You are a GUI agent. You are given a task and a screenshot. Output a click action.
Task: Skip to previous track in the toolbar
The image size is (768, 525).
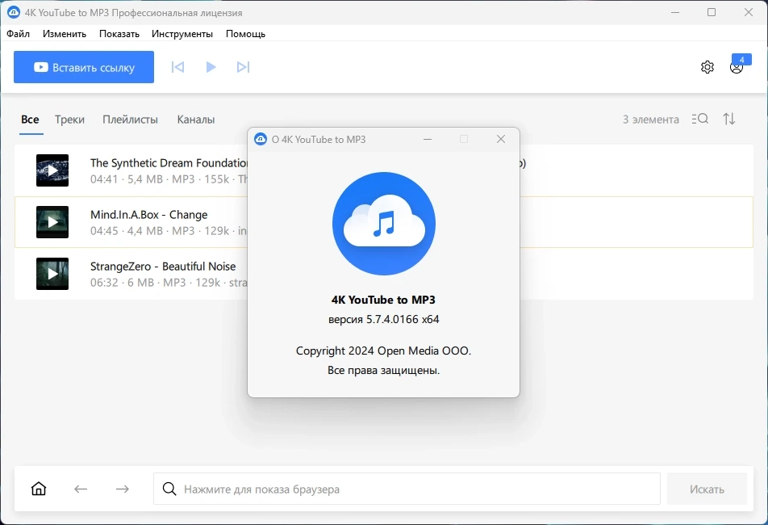pyautogui.click(x=177, y=67)
